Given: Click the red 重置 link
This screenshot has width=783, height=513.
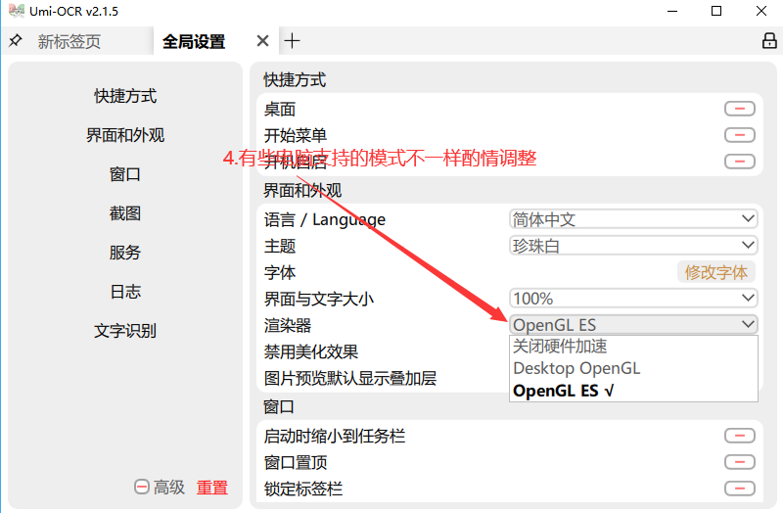Looking at the screenshot, I should coord(212,487).
